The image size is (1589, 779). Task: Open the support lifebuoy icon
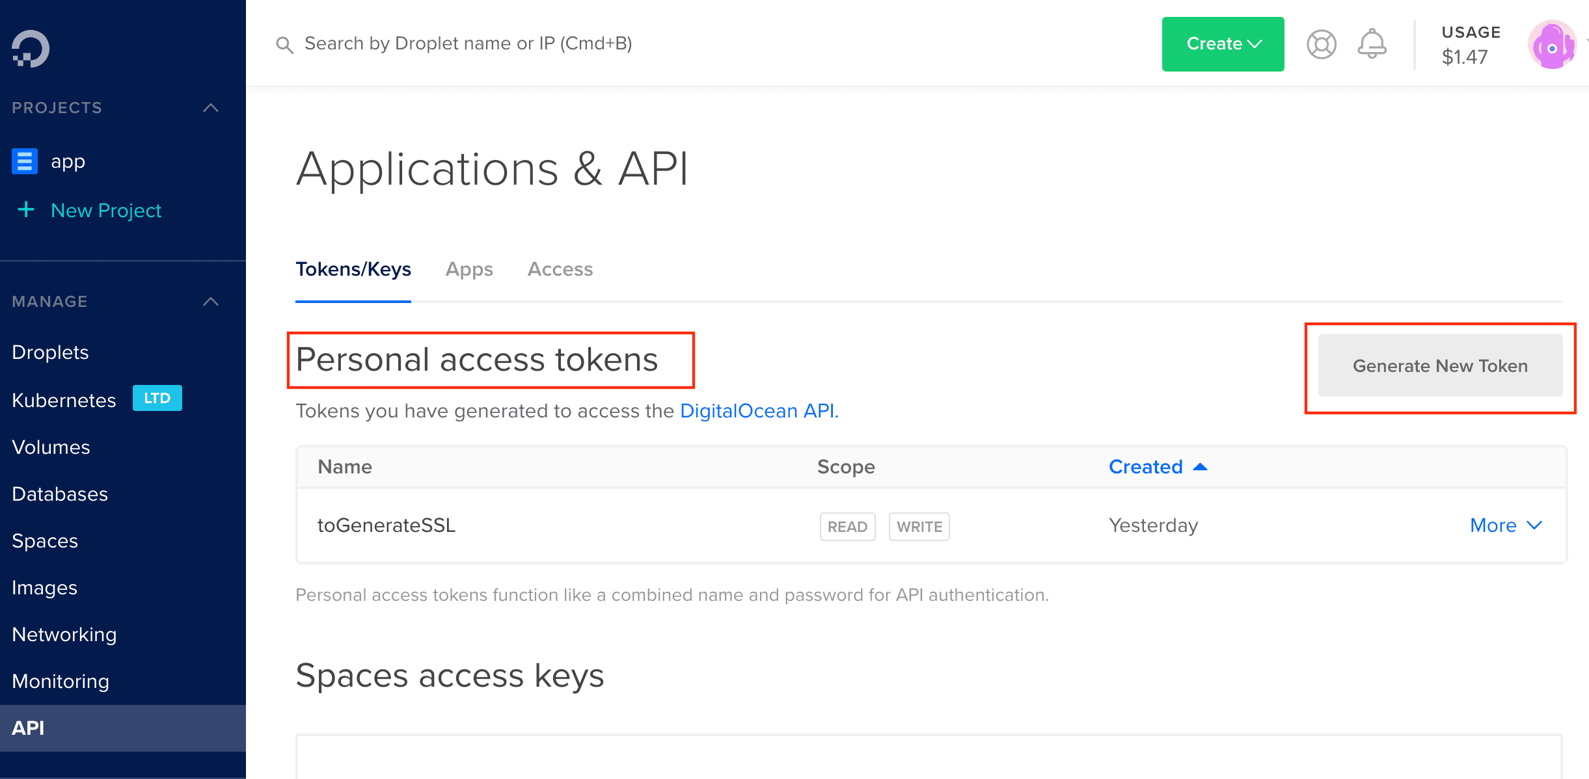[1322, 44]
